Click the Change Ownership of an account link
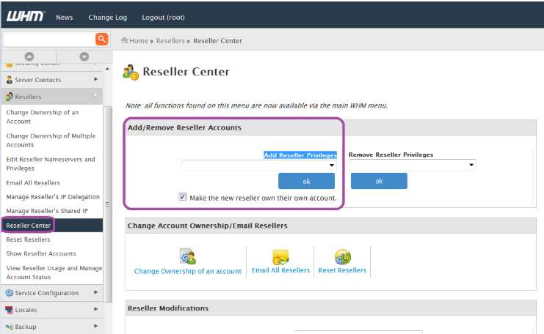This screenshot has width=544, height=334. click(188, 271)
